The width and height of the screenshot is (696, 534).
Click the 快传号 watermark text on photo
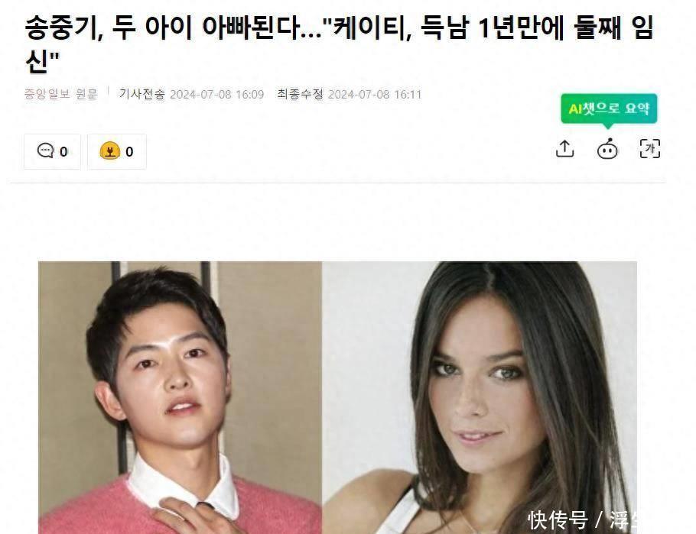click(x=558, y=519)
